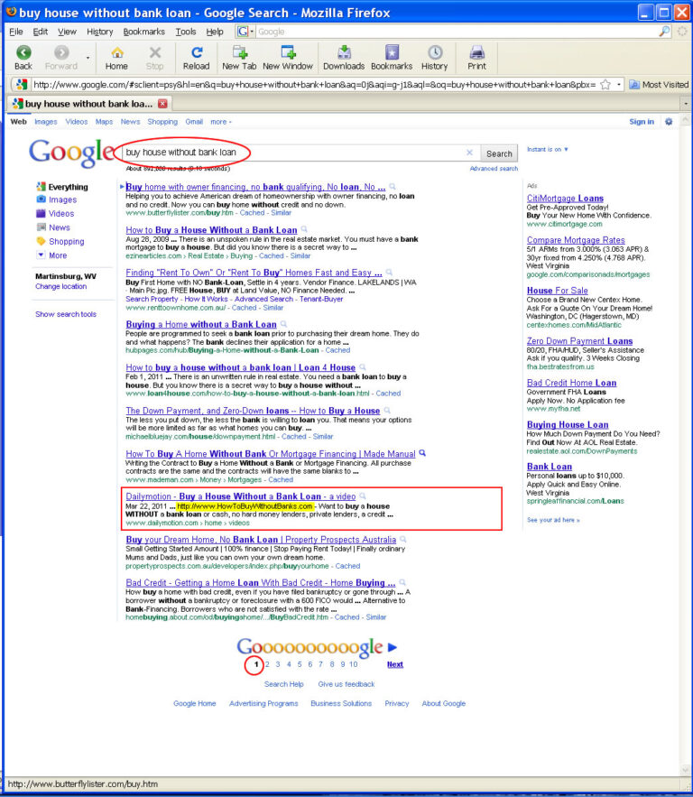Open Google settings gear icon
The height and width of the screenshot is (797, 693).
click(669, 122)
